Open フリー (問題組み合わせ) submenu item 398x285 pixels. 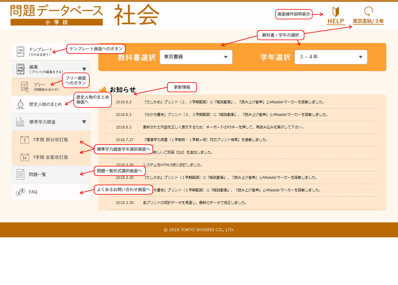pyautogui.click(x=51, y=87)
